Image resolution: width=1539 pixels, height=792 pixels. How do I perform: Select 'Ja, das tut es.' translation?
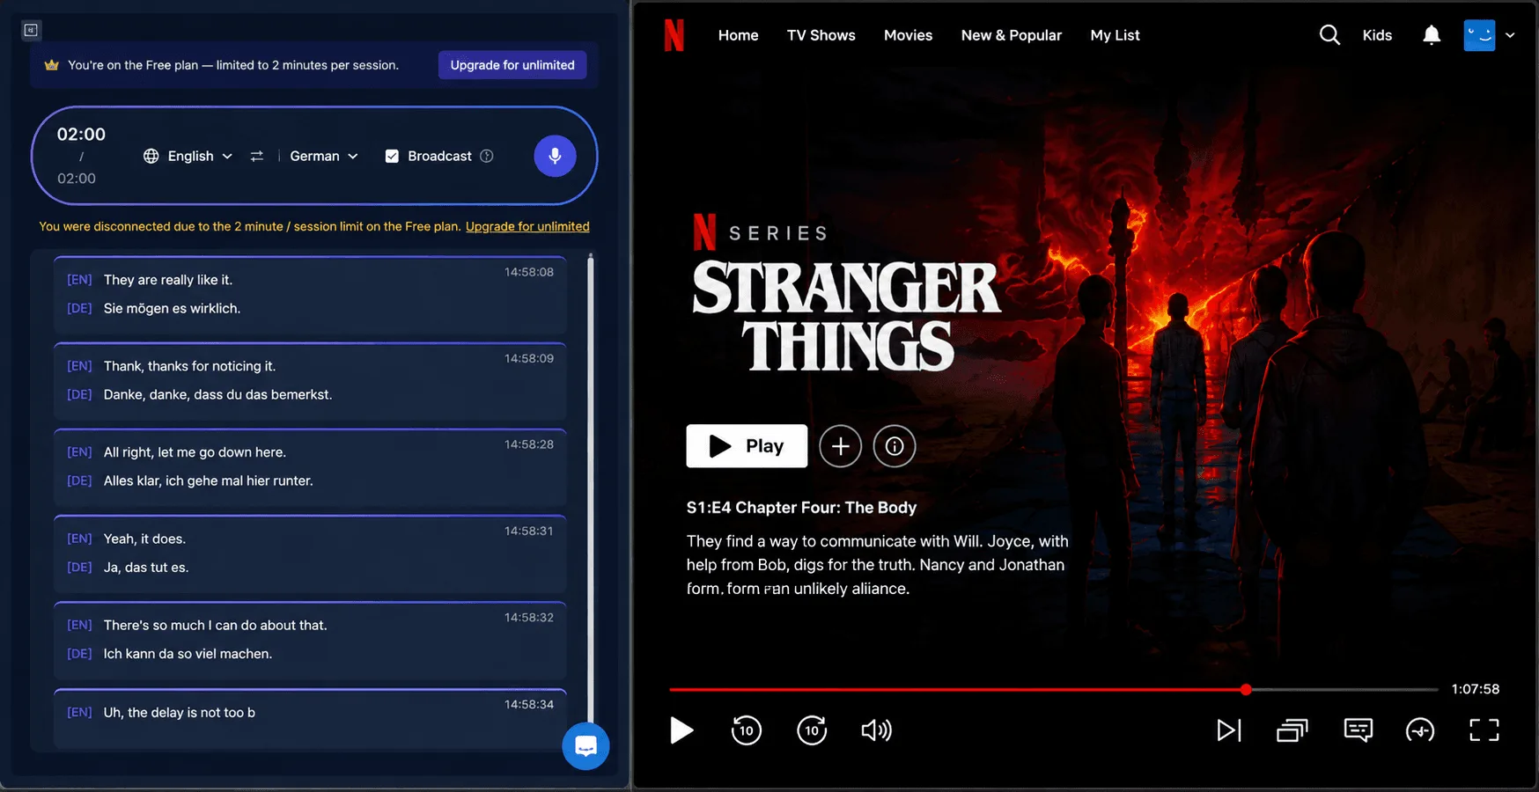[146, 567]
